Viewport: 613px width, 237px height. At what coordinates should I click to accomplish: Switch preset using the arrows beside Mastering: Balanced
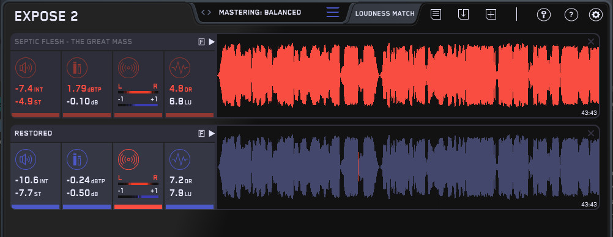[x=206, y=12]
